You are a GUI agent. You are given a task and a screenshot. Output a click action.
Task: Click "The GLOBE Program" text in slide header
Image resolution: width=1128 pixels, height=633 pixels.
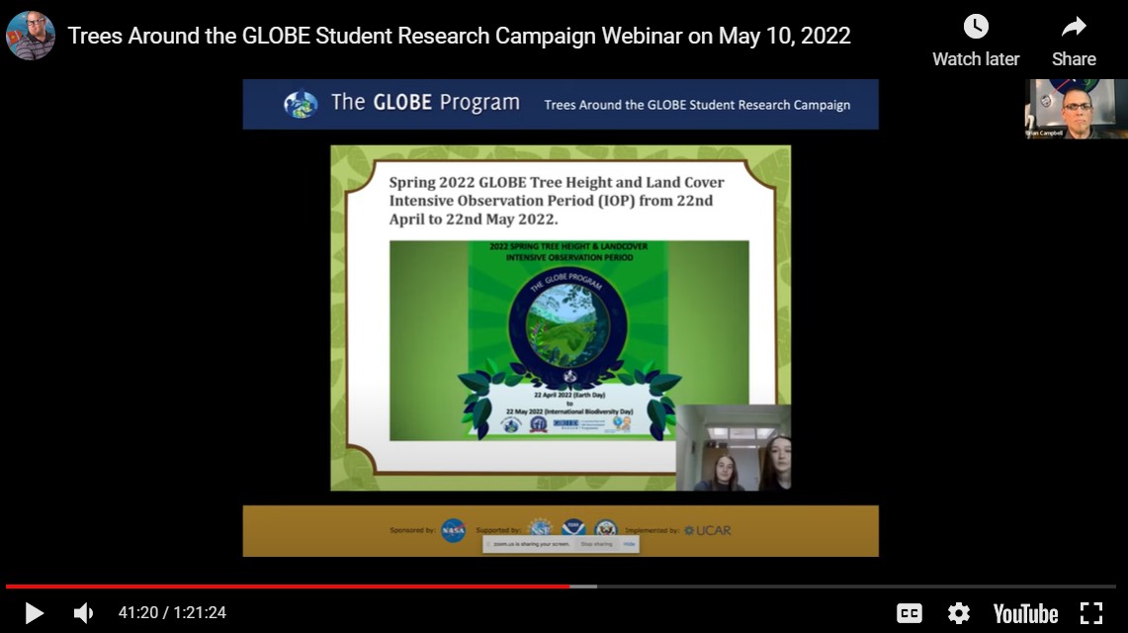pyautogui.click(x=425, y=103)
